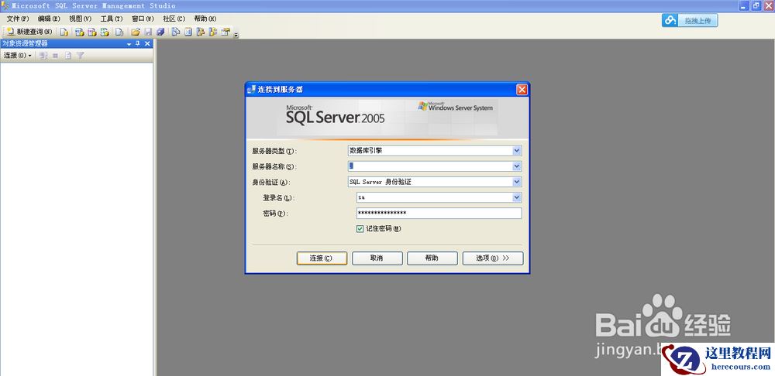
Task: Open the Properties Window toolbar icon
Action: tap(226, 32)
